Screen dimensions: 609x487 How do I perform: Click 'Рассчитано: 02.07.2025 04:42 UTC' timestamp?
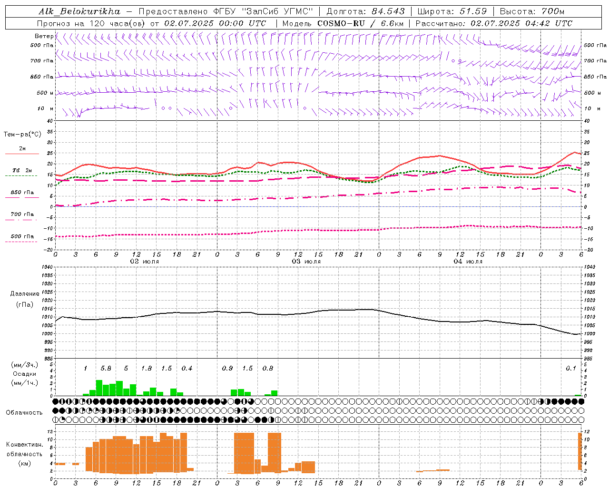[494, 23]
